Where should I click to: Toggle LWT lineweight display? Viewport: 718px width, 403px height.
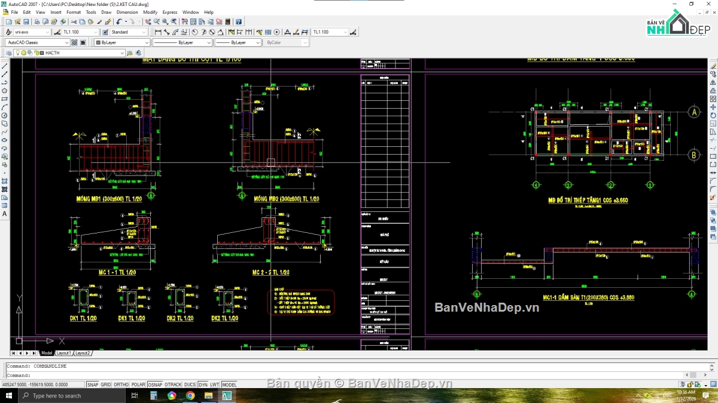pyautogui.click(x=215, y=384)
